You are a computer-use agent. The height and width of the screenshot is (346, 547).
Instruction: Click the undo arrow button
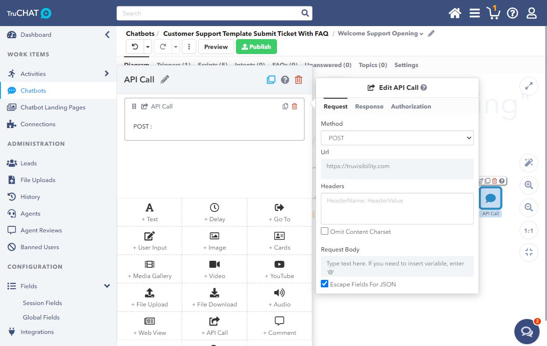pyautogui.click(x=135, y=47)
